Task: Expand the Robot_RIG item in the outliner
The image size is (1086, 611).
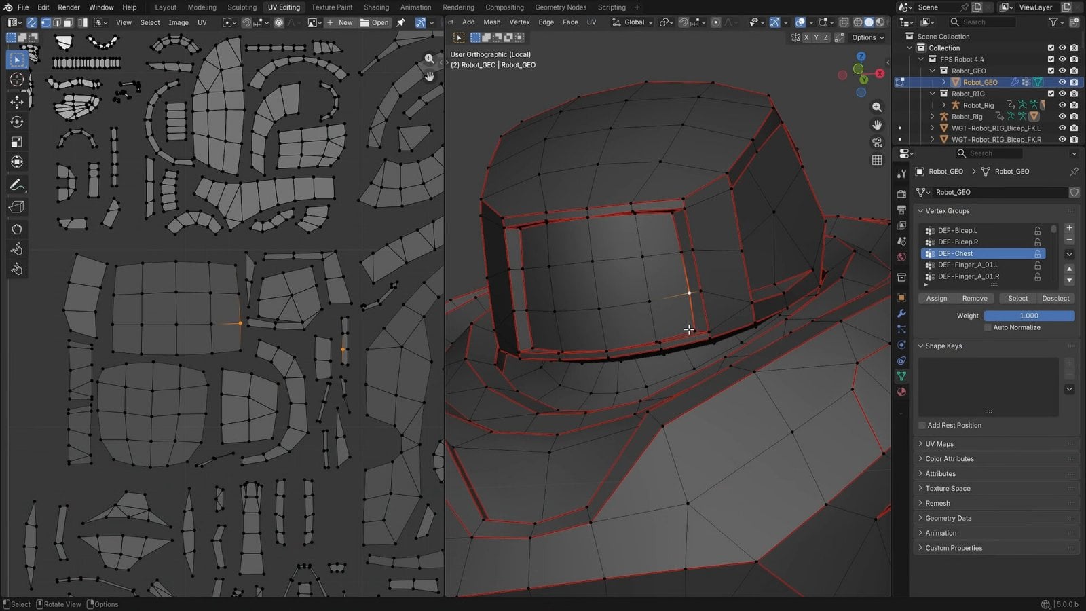Action: click(x=933, y=94)
